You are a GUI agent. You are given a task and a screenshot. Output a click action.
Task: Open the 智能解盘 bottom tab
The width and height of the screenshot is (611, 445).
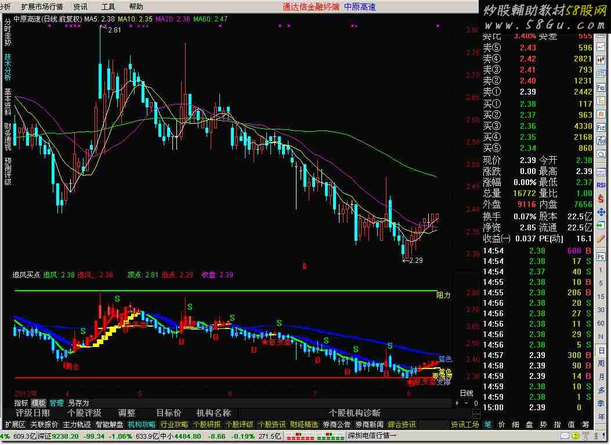tap(110, 424)
